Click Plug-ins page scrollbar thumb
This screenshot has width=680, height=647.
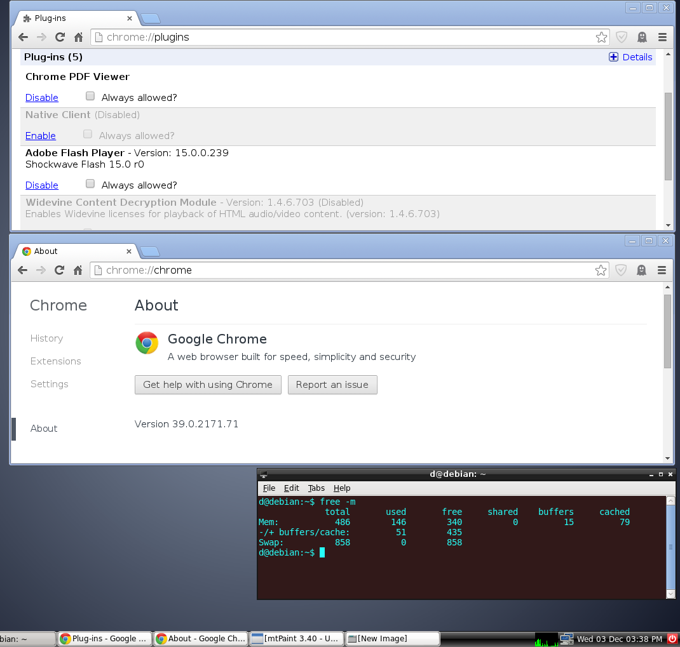coord(668,137)
